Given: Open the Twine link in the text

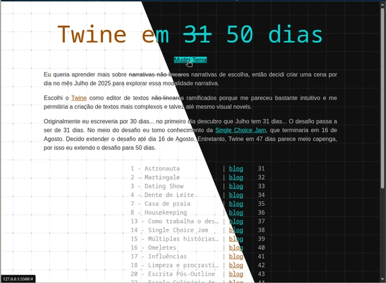Looking at the screenshot, I should pos(78,98).
